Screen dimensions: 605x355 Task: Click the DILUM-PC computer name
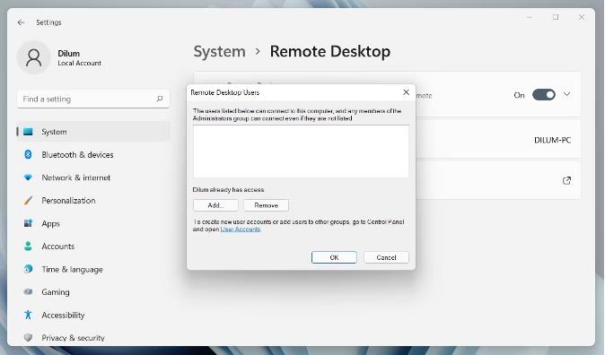(x=552, y=140)
